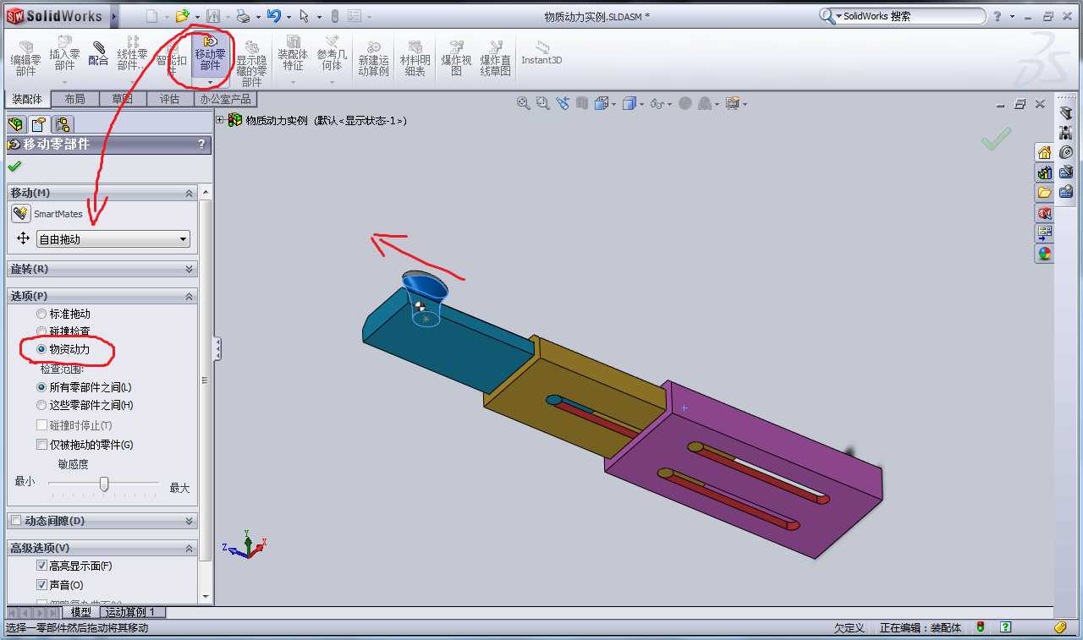Viewport: 1083px width, 640px height.
Task: Collapse Advanced Options (高级选项) section
Action: (x=190, y=548)
